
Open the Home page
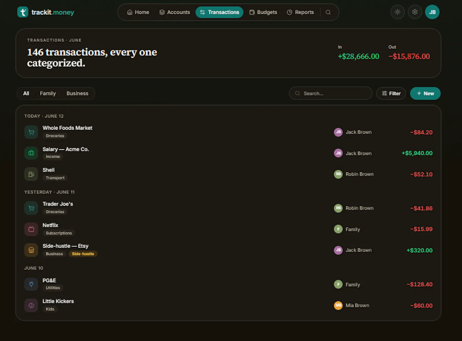click(x=138, y=12)
